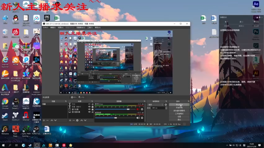The height and width of the screenshot is (148, 264).
Task: Click 工作室模式 studio mode button
Action: coord(179,114)
